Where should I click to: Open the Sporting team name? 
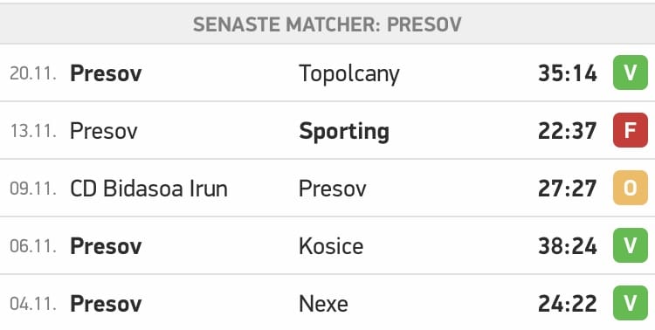pos(344,132)
